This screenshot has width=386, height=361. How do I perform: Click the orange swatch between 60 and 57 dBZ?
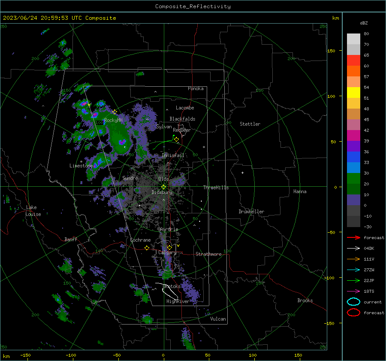click(x=353, y=71)
